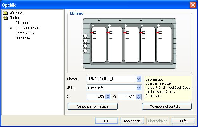The height and width of the screenshot is (127, 198).
Task: Open help with the Hilfe button
Action: tap(183, 121)
